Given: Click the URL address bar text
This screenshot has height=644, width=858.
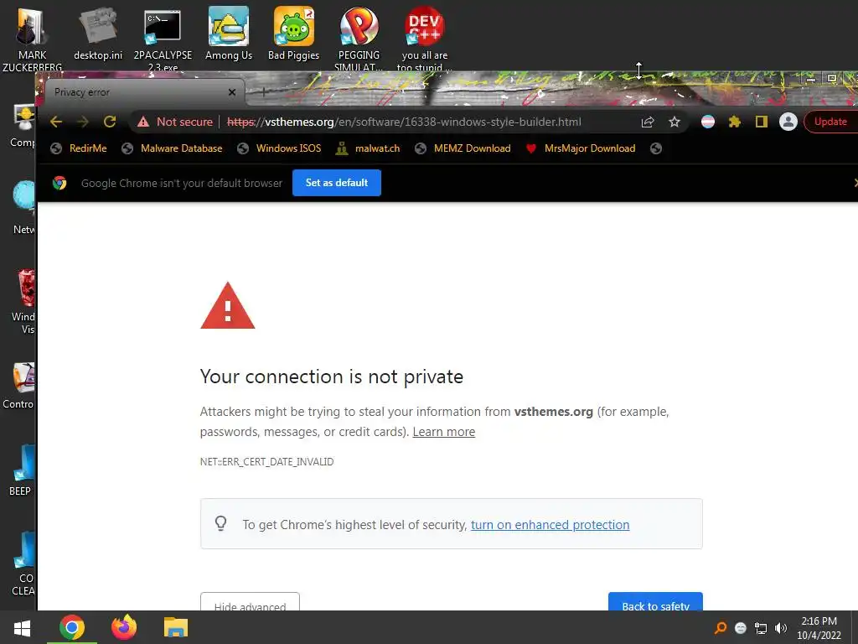Looking at the screenshot, I should 404,122.
